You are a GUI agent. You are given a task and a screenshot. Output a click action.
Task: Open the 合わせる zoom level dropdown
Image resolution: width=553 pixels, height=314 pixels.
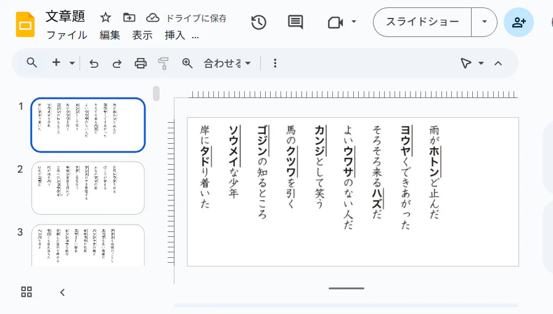pos(227,64)
